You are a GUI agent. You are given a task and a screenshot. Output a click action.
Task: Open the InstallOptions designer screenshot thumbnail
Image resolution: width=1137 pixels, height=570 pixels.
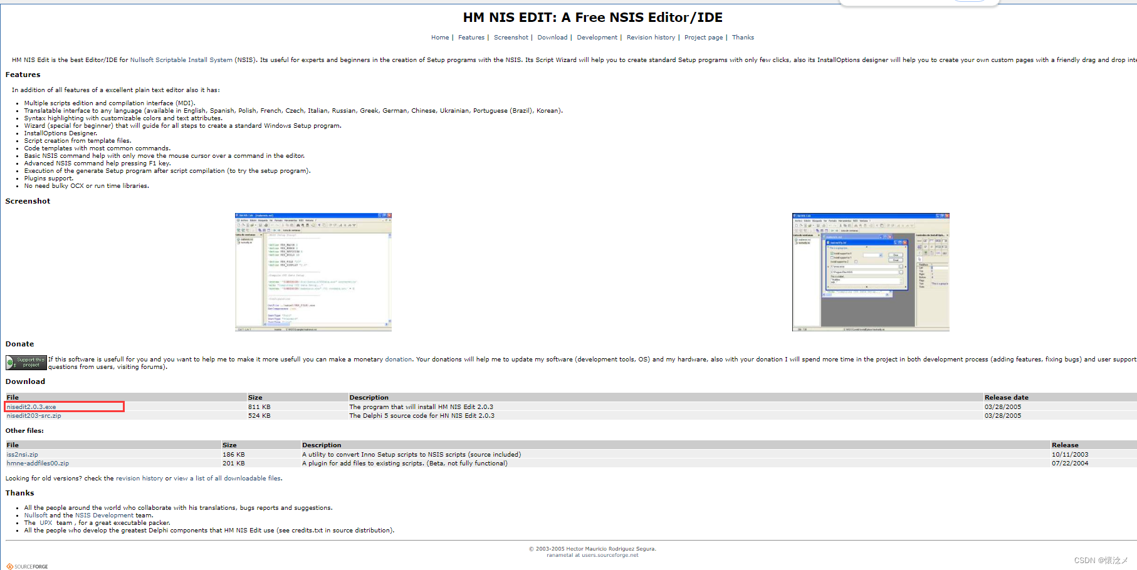click(x=871, y=272)
